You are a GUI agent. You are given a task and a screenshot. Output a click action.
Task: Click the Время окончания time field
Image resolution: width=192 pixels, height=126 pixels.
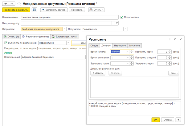pos(118,57)
